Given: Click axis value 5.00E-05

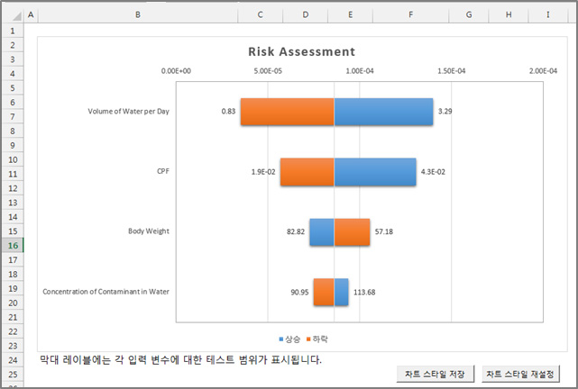Looking at the screenshot, I should point(268,71).
